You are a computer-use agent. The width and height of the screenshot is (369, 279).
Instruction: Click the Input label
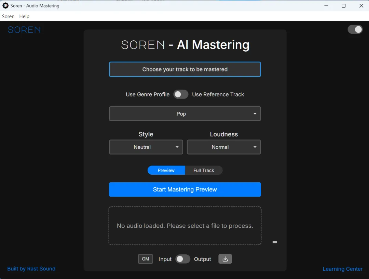165,259
